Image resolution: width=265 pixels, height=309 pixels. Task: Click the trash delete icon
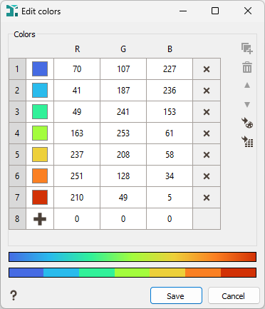click(x=247, y=67)
